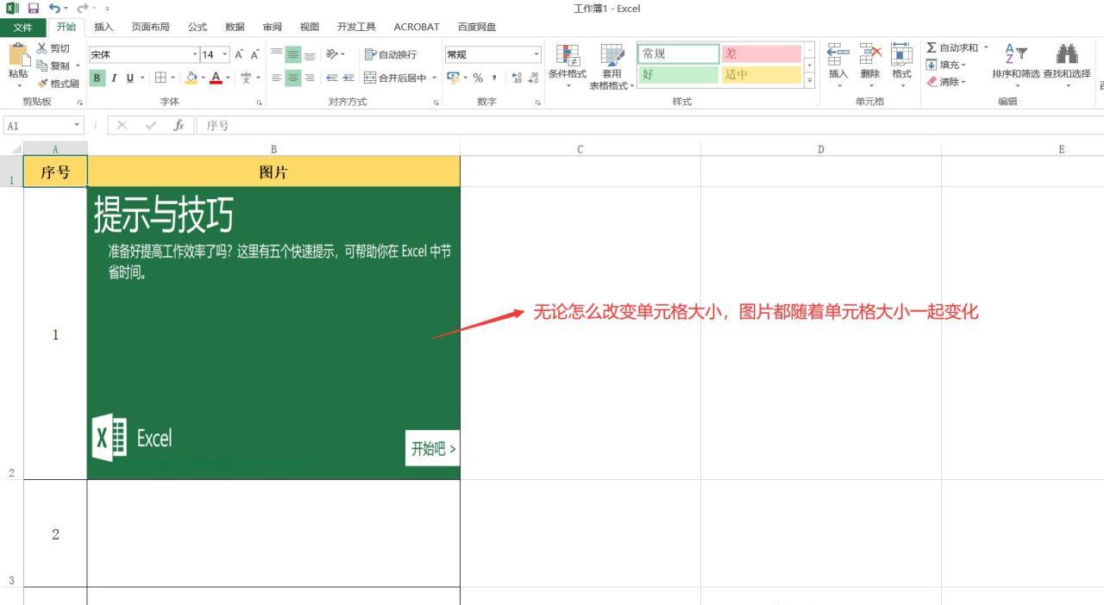Open 填充 fill dropdown
This screenshot has height=605, width=1104.
point(946,65)
